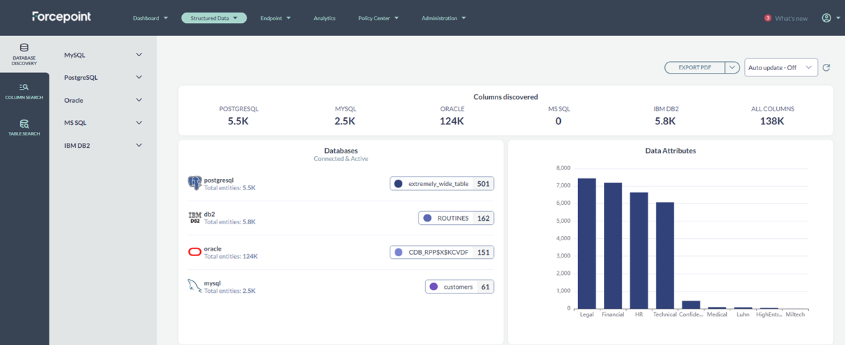Open What's new notifications
845x345 pixels.
pos(786,18)
